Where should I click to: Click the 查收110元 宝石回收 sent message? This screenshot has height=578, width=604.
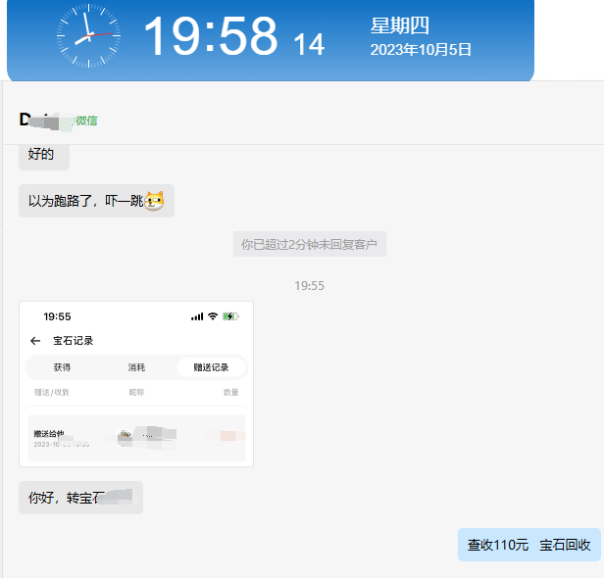pos(528,545)
